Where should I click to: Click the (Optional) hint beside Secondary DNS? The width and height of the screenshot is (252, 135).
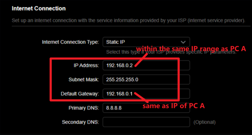coord(204,122)
